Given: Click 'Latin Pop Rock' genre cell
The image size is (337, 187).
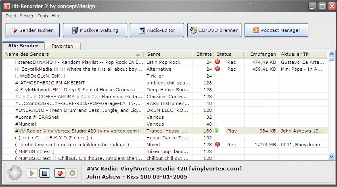Looking at the screenshot, I should coord(163,62).
